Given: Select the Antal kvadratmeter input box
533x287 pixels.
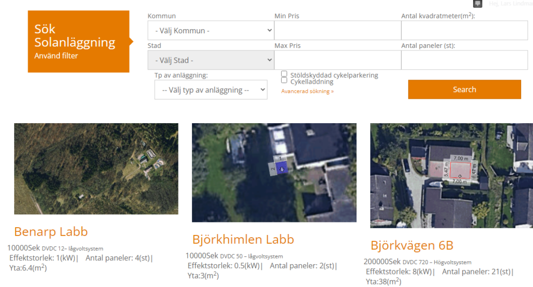Looking at the screenshot, I should [464, 31].
